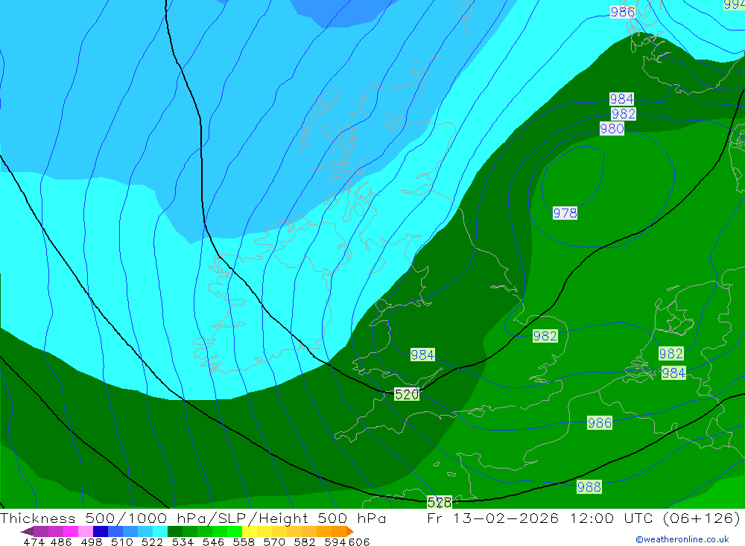Select the dark purple legend swatch above 474
Screen dimensions: 745x546
(x=27, y=531)
